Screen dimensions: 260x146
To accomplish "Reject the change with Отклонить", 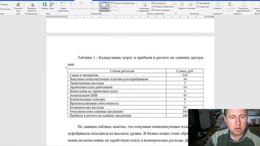I will [x=191, y=6].
